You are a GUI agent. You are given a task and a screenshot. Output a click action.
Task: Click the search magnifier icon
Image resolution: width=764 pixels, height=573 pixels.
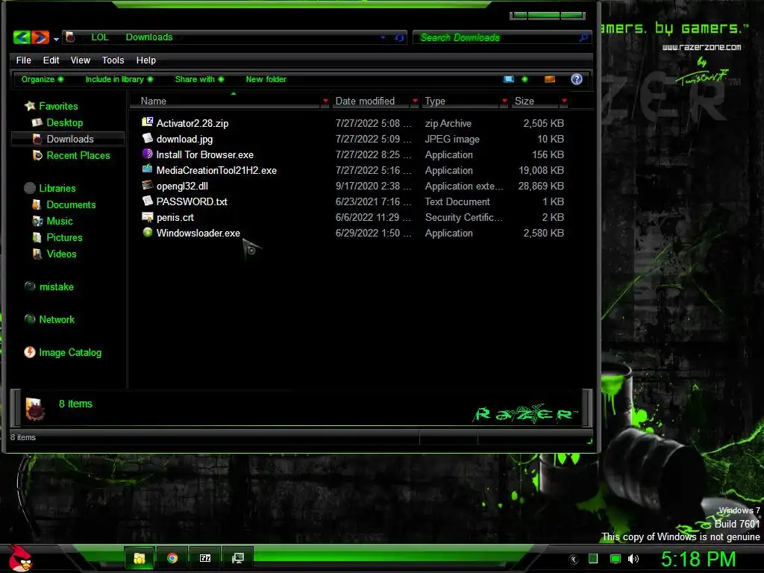tap(583, 37)
